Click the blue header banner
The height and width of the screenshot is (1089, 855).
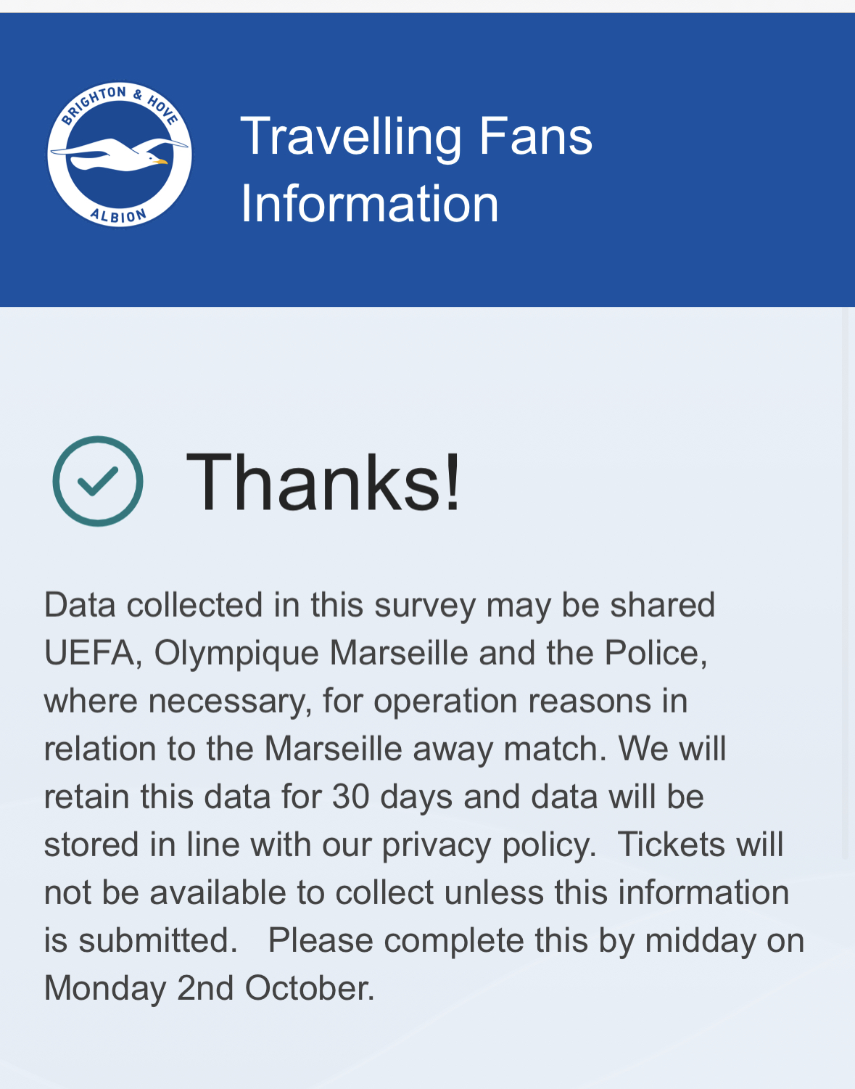[427, 160]
